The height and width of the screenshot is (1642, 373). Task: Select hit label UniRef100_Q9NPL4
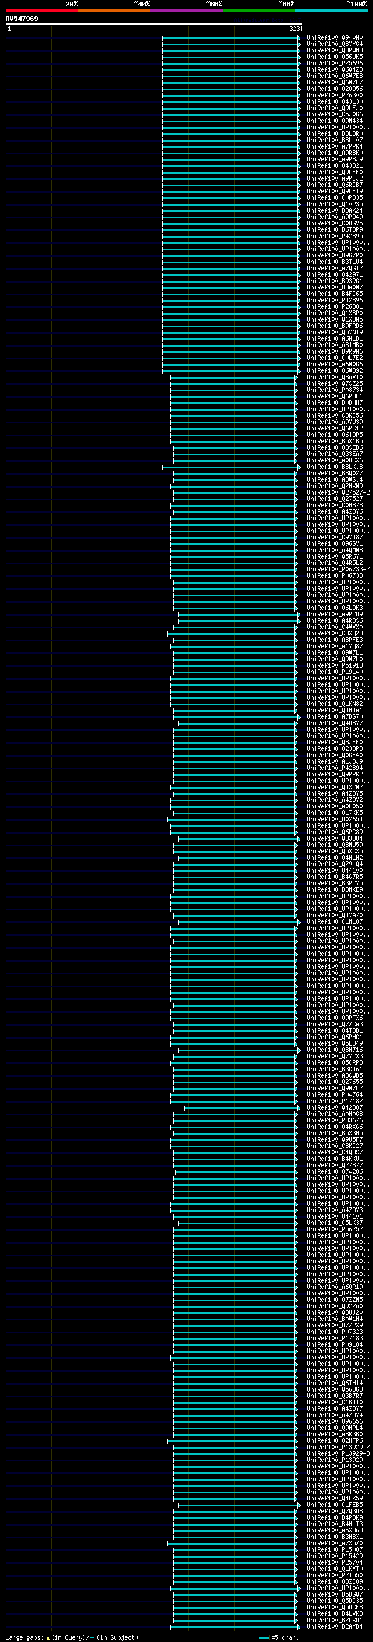(x=334, y=1427)
